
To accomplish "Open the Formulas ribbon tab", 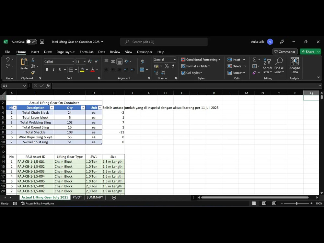I will point(87,52).
